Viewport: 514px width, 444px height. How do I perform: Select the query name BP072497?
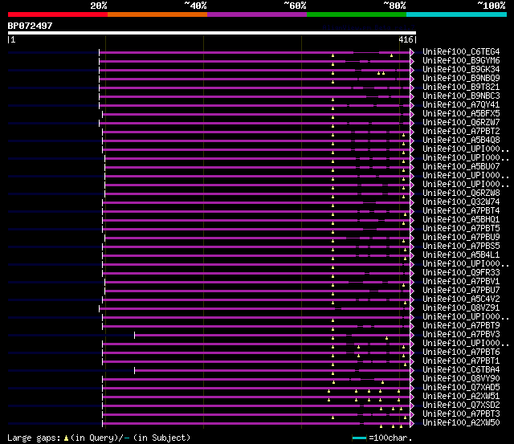[x=31, y=26]
